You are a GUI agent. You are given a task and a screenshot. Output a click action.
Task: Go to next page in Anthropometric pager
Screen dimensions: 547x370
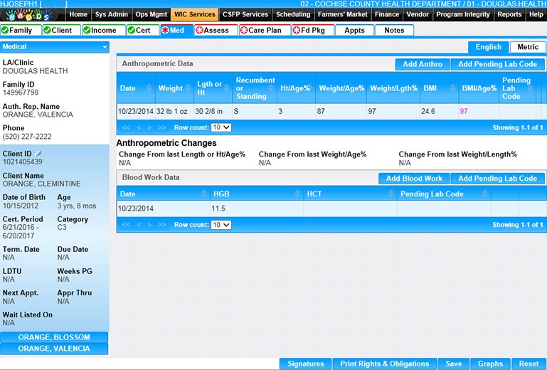[149, 127]
